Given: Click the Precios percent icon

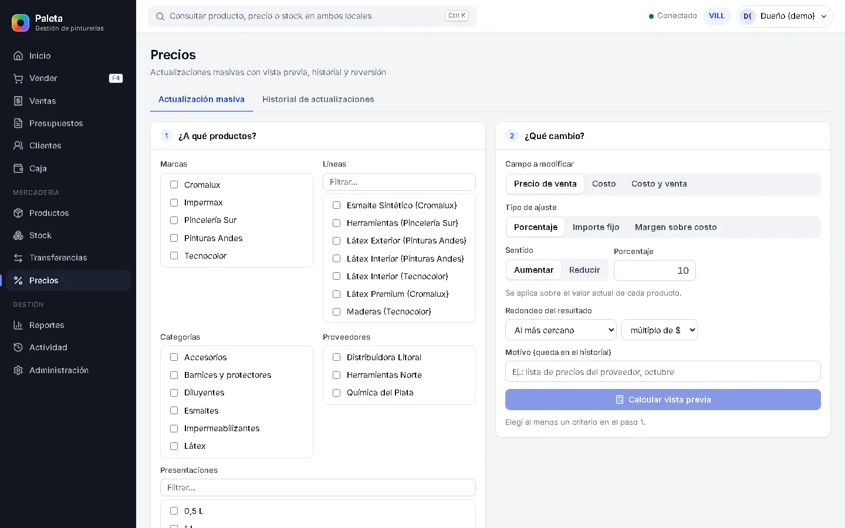Looking at the screenshot, I should pos(18,280).
